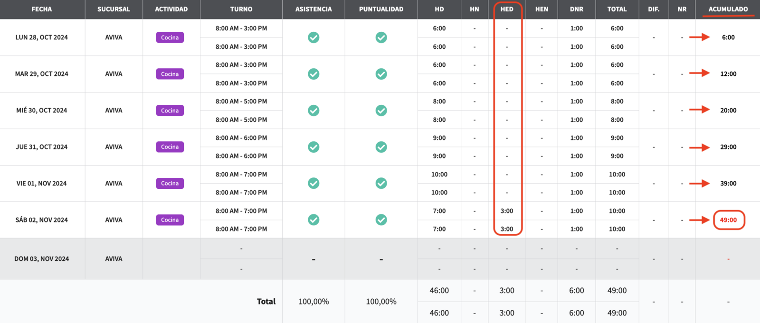The width and height of the screenshot is (760, 323).
Task: Click the ACUMULADO column header
Action: (728, 9)
